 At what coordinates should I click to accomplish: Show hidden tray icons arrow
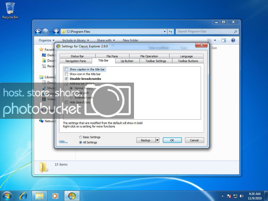222,196
